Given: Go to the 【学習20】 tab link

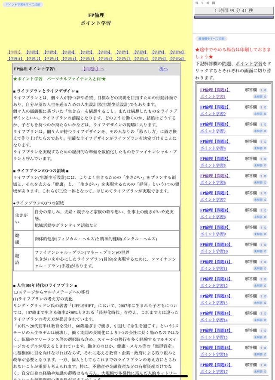Looking at the screenshot, I should pyautogui.click(x=176, y=59).
